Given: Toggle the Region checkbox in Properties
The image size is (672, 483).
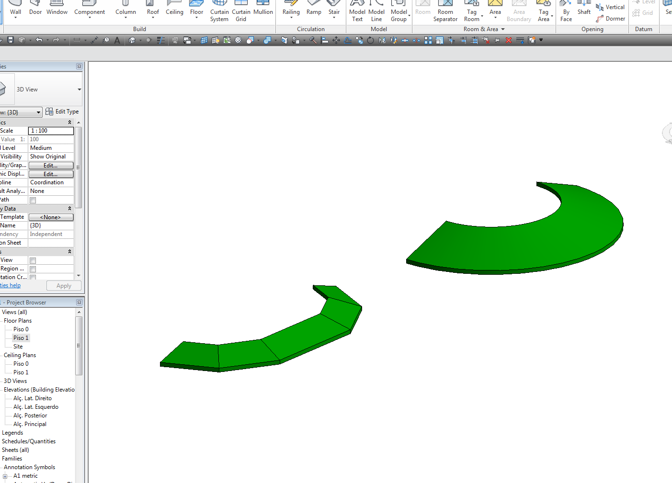Looking at the screenshot, I should (x=33, y=269).
